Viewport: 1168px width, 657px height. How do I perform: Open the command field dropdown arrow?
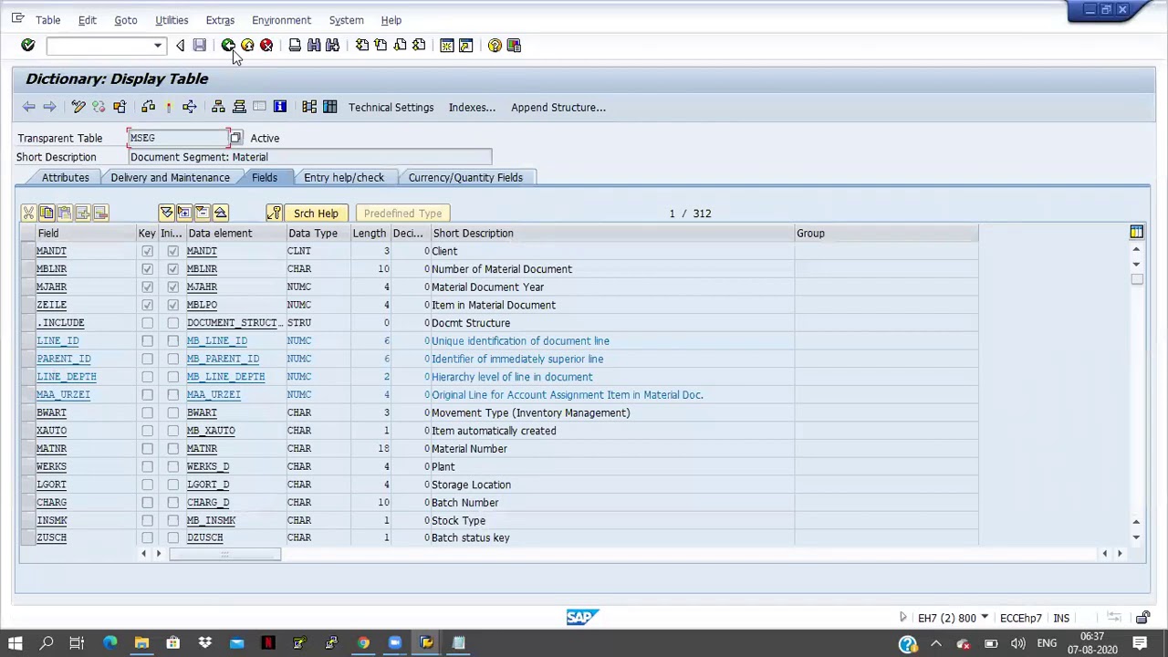[158, 46]
